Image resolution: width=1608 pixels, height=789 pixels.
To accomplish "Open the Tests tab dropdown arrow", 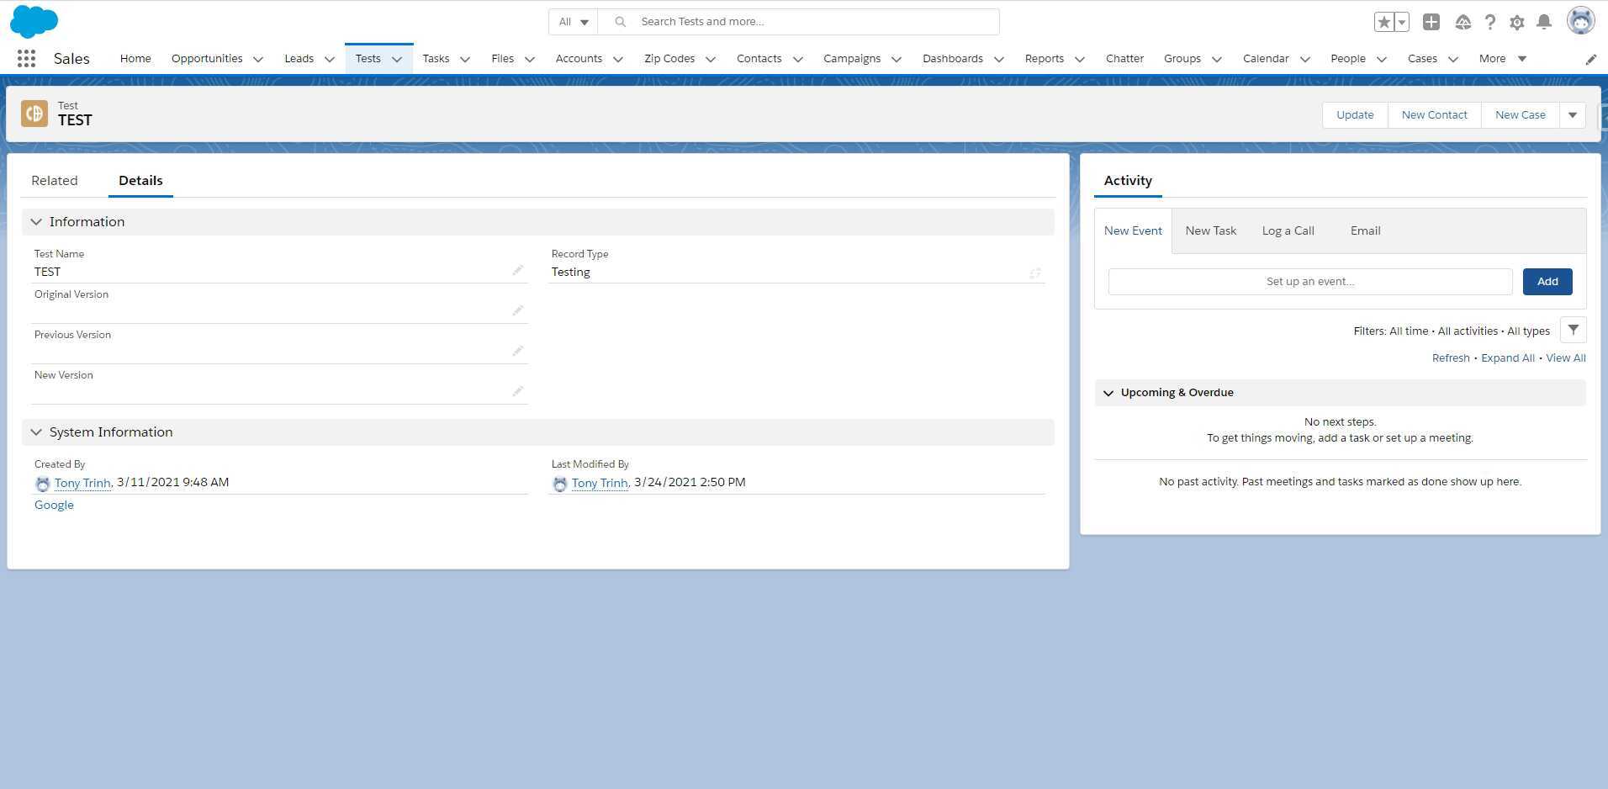I will pos(395,59).
